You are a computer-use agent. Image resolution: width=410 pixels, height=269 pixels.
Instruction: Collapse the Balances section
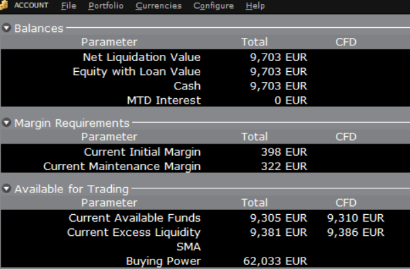coord(6,28)
